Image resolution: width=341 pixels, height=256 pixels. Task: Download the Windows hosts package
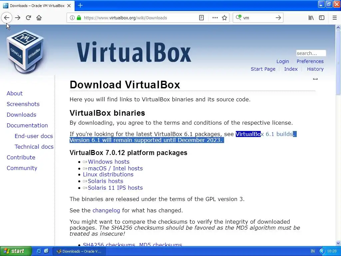click(109, 162)
